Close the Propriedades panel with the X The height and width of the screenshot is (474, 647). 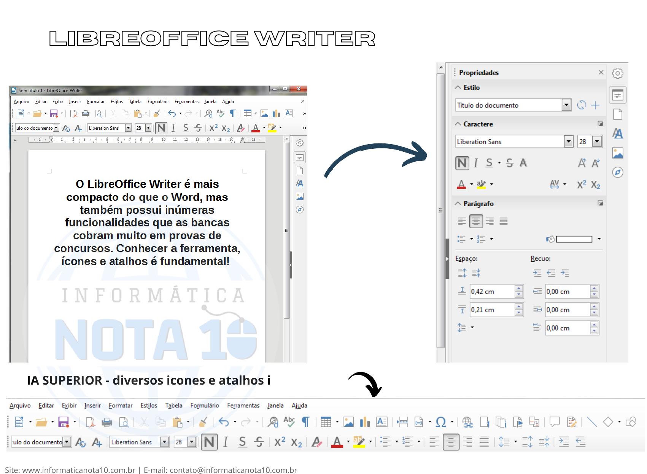(x=601, y=72)
